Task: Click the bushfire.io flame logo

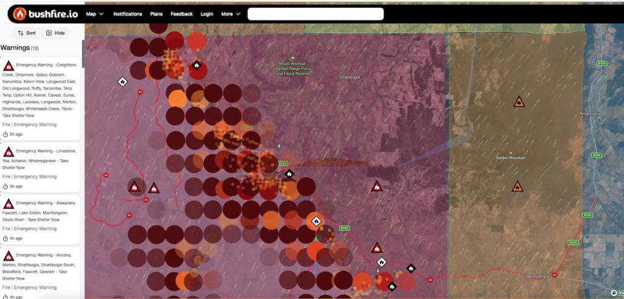Action: pyautogui.click(x=20, y=13)
